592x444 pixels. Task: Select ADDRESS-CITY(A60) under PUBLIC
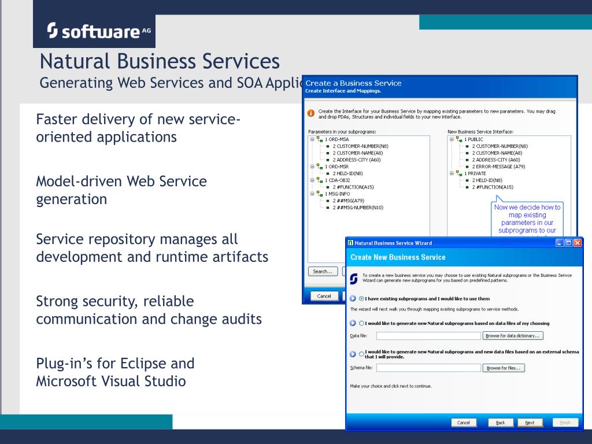pyautogui.click(x=495, y=160)
